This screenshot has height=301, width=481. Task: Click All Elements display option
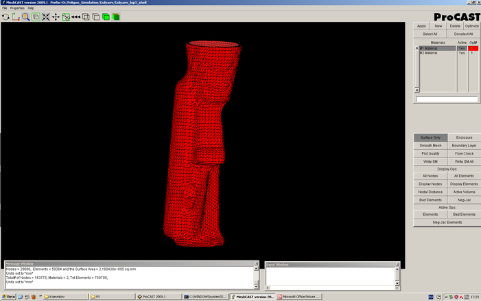[464, 176]
